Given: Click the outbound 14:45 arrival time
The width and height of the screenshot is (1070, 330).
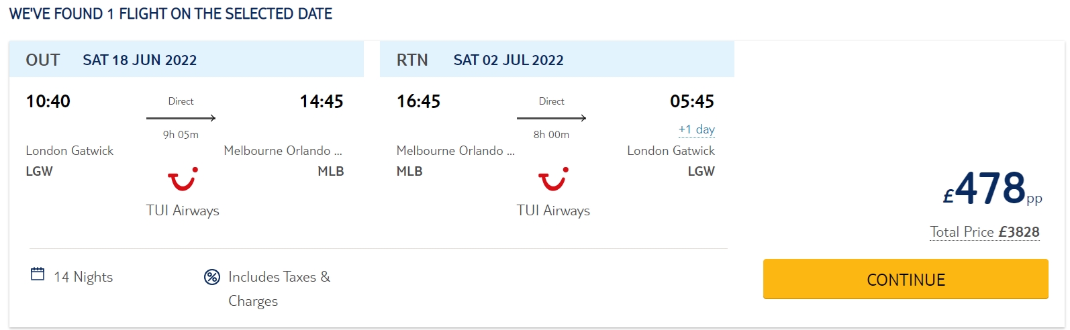Looking at the screenshot, I should pyautogui.click(x=321, y=101).
